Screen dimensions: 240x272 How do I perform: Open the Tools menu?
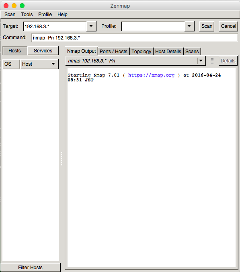click(x=27, y=15)
